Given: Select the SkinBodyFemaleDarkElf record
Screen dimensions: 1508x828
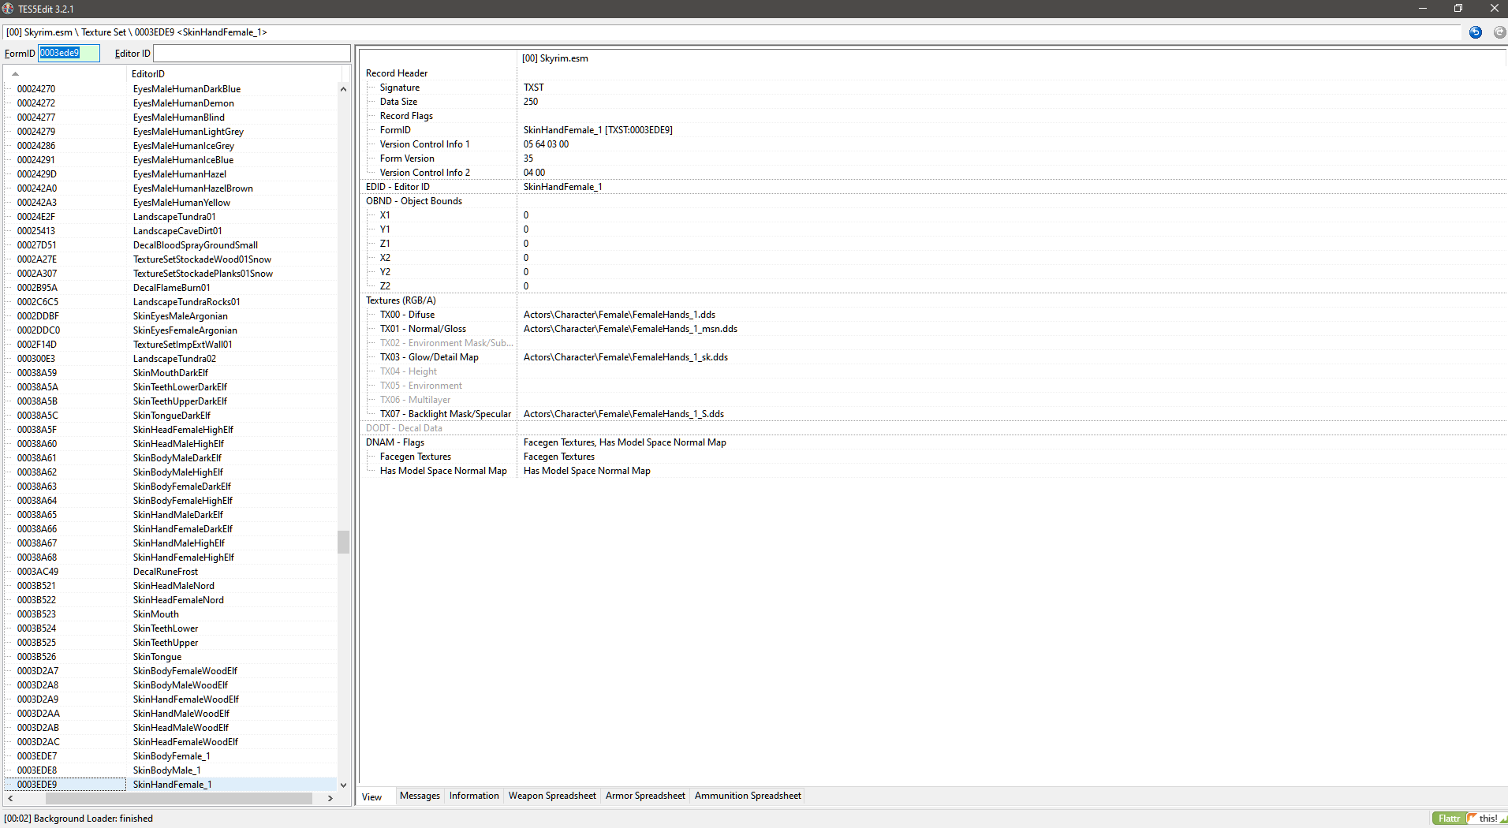Looking at the screenshot, I should pyautogui.click(x=182, y=487).
